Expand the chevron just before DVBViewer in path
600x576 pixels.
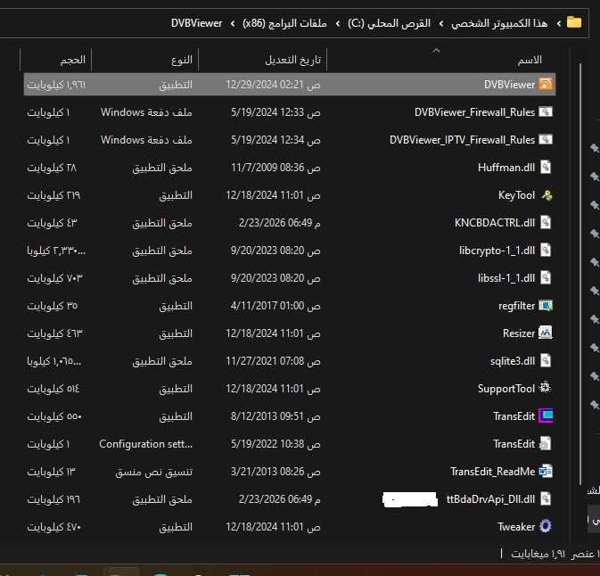tap(233, 22)
